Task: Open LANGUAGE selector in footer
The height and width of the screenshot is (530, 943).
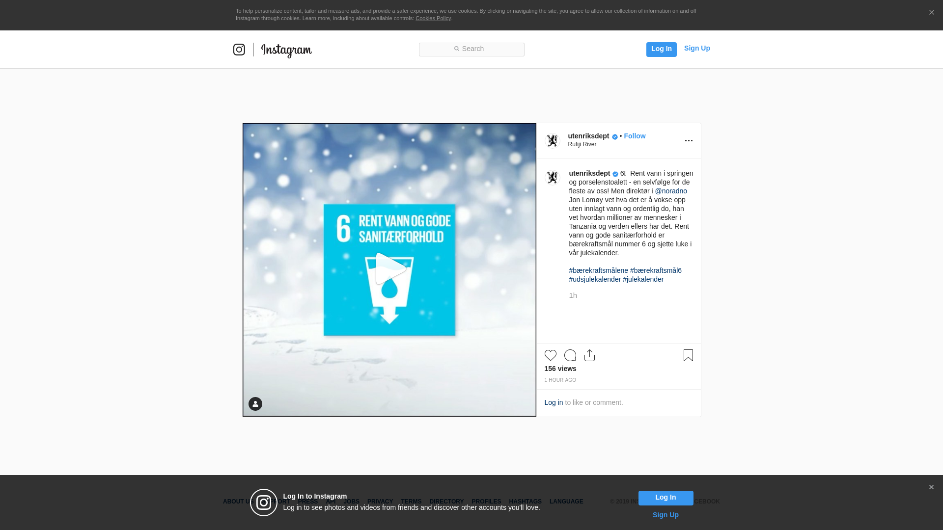Action: pos(566,502)
